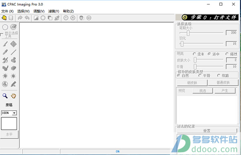Image resolution: width=241 pixels, height=155 pixels.
Task: Choose the 自然 skin type radio
Action: click(x=179, y=75)
